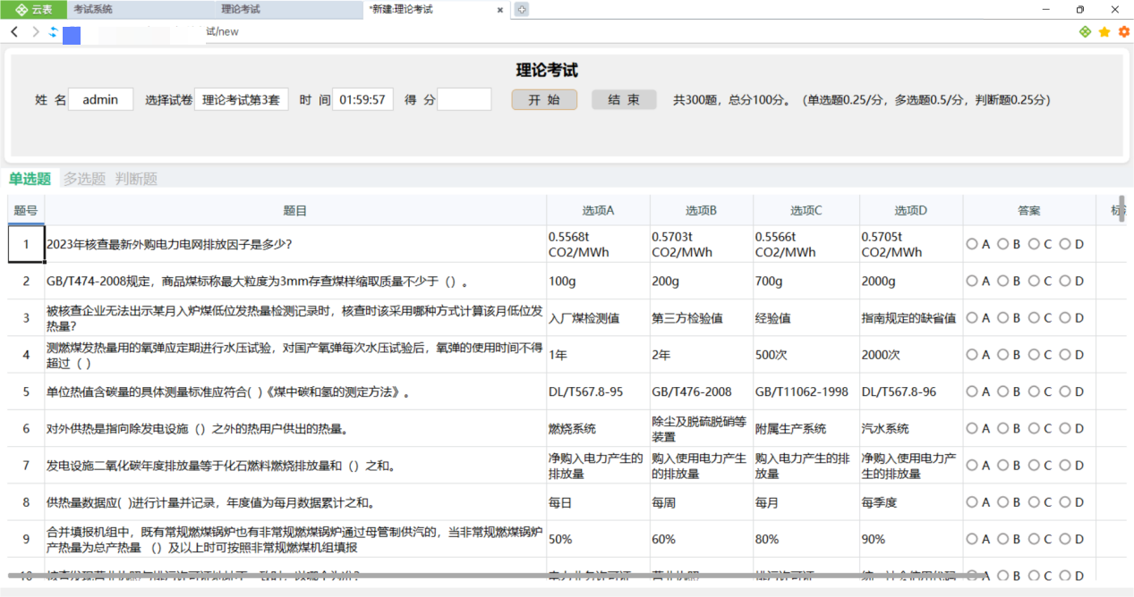
Task: Click the 选项D column header
Action: [x=911, y=211]
